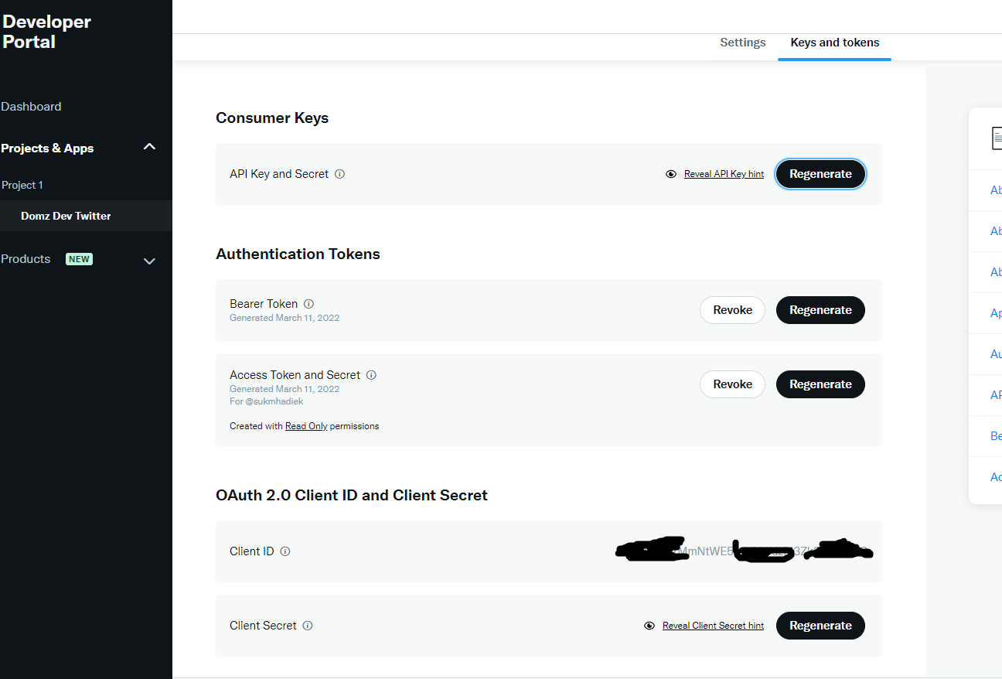Click Bearer Token Generated March 11, 2022 text
This screenshot has height=679, width=1002.
pos(285,318)
